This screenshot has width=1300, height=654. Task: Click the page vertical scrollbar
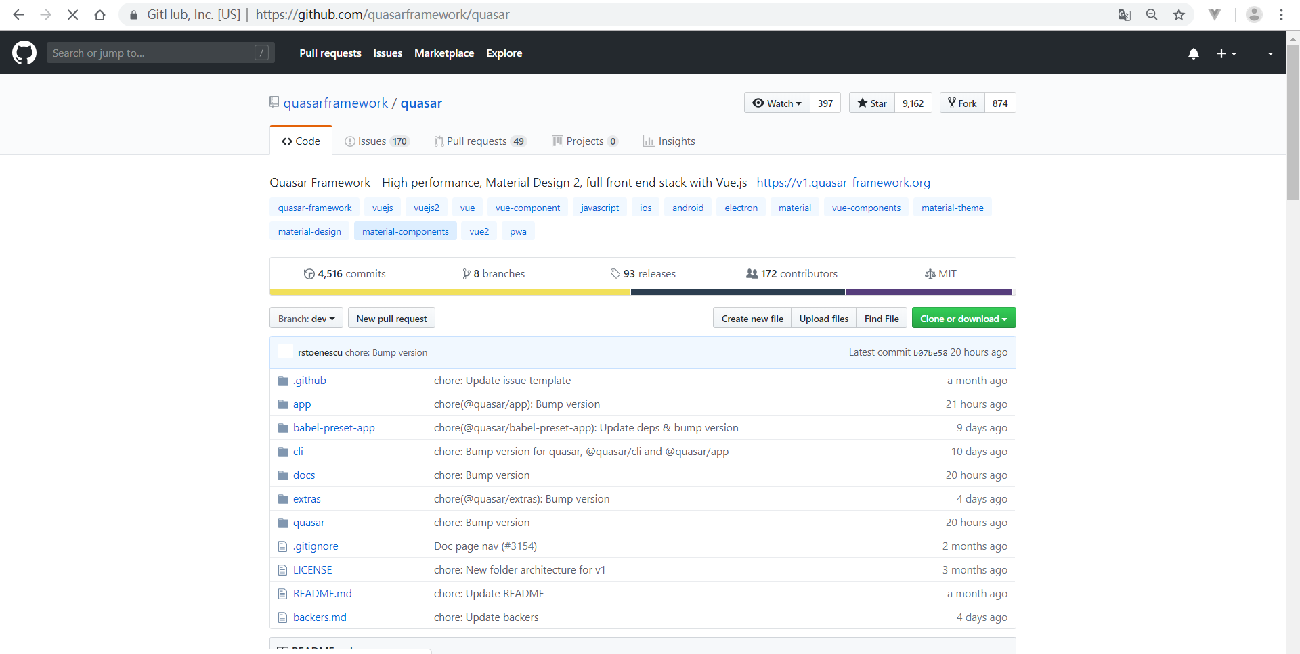1293,122
